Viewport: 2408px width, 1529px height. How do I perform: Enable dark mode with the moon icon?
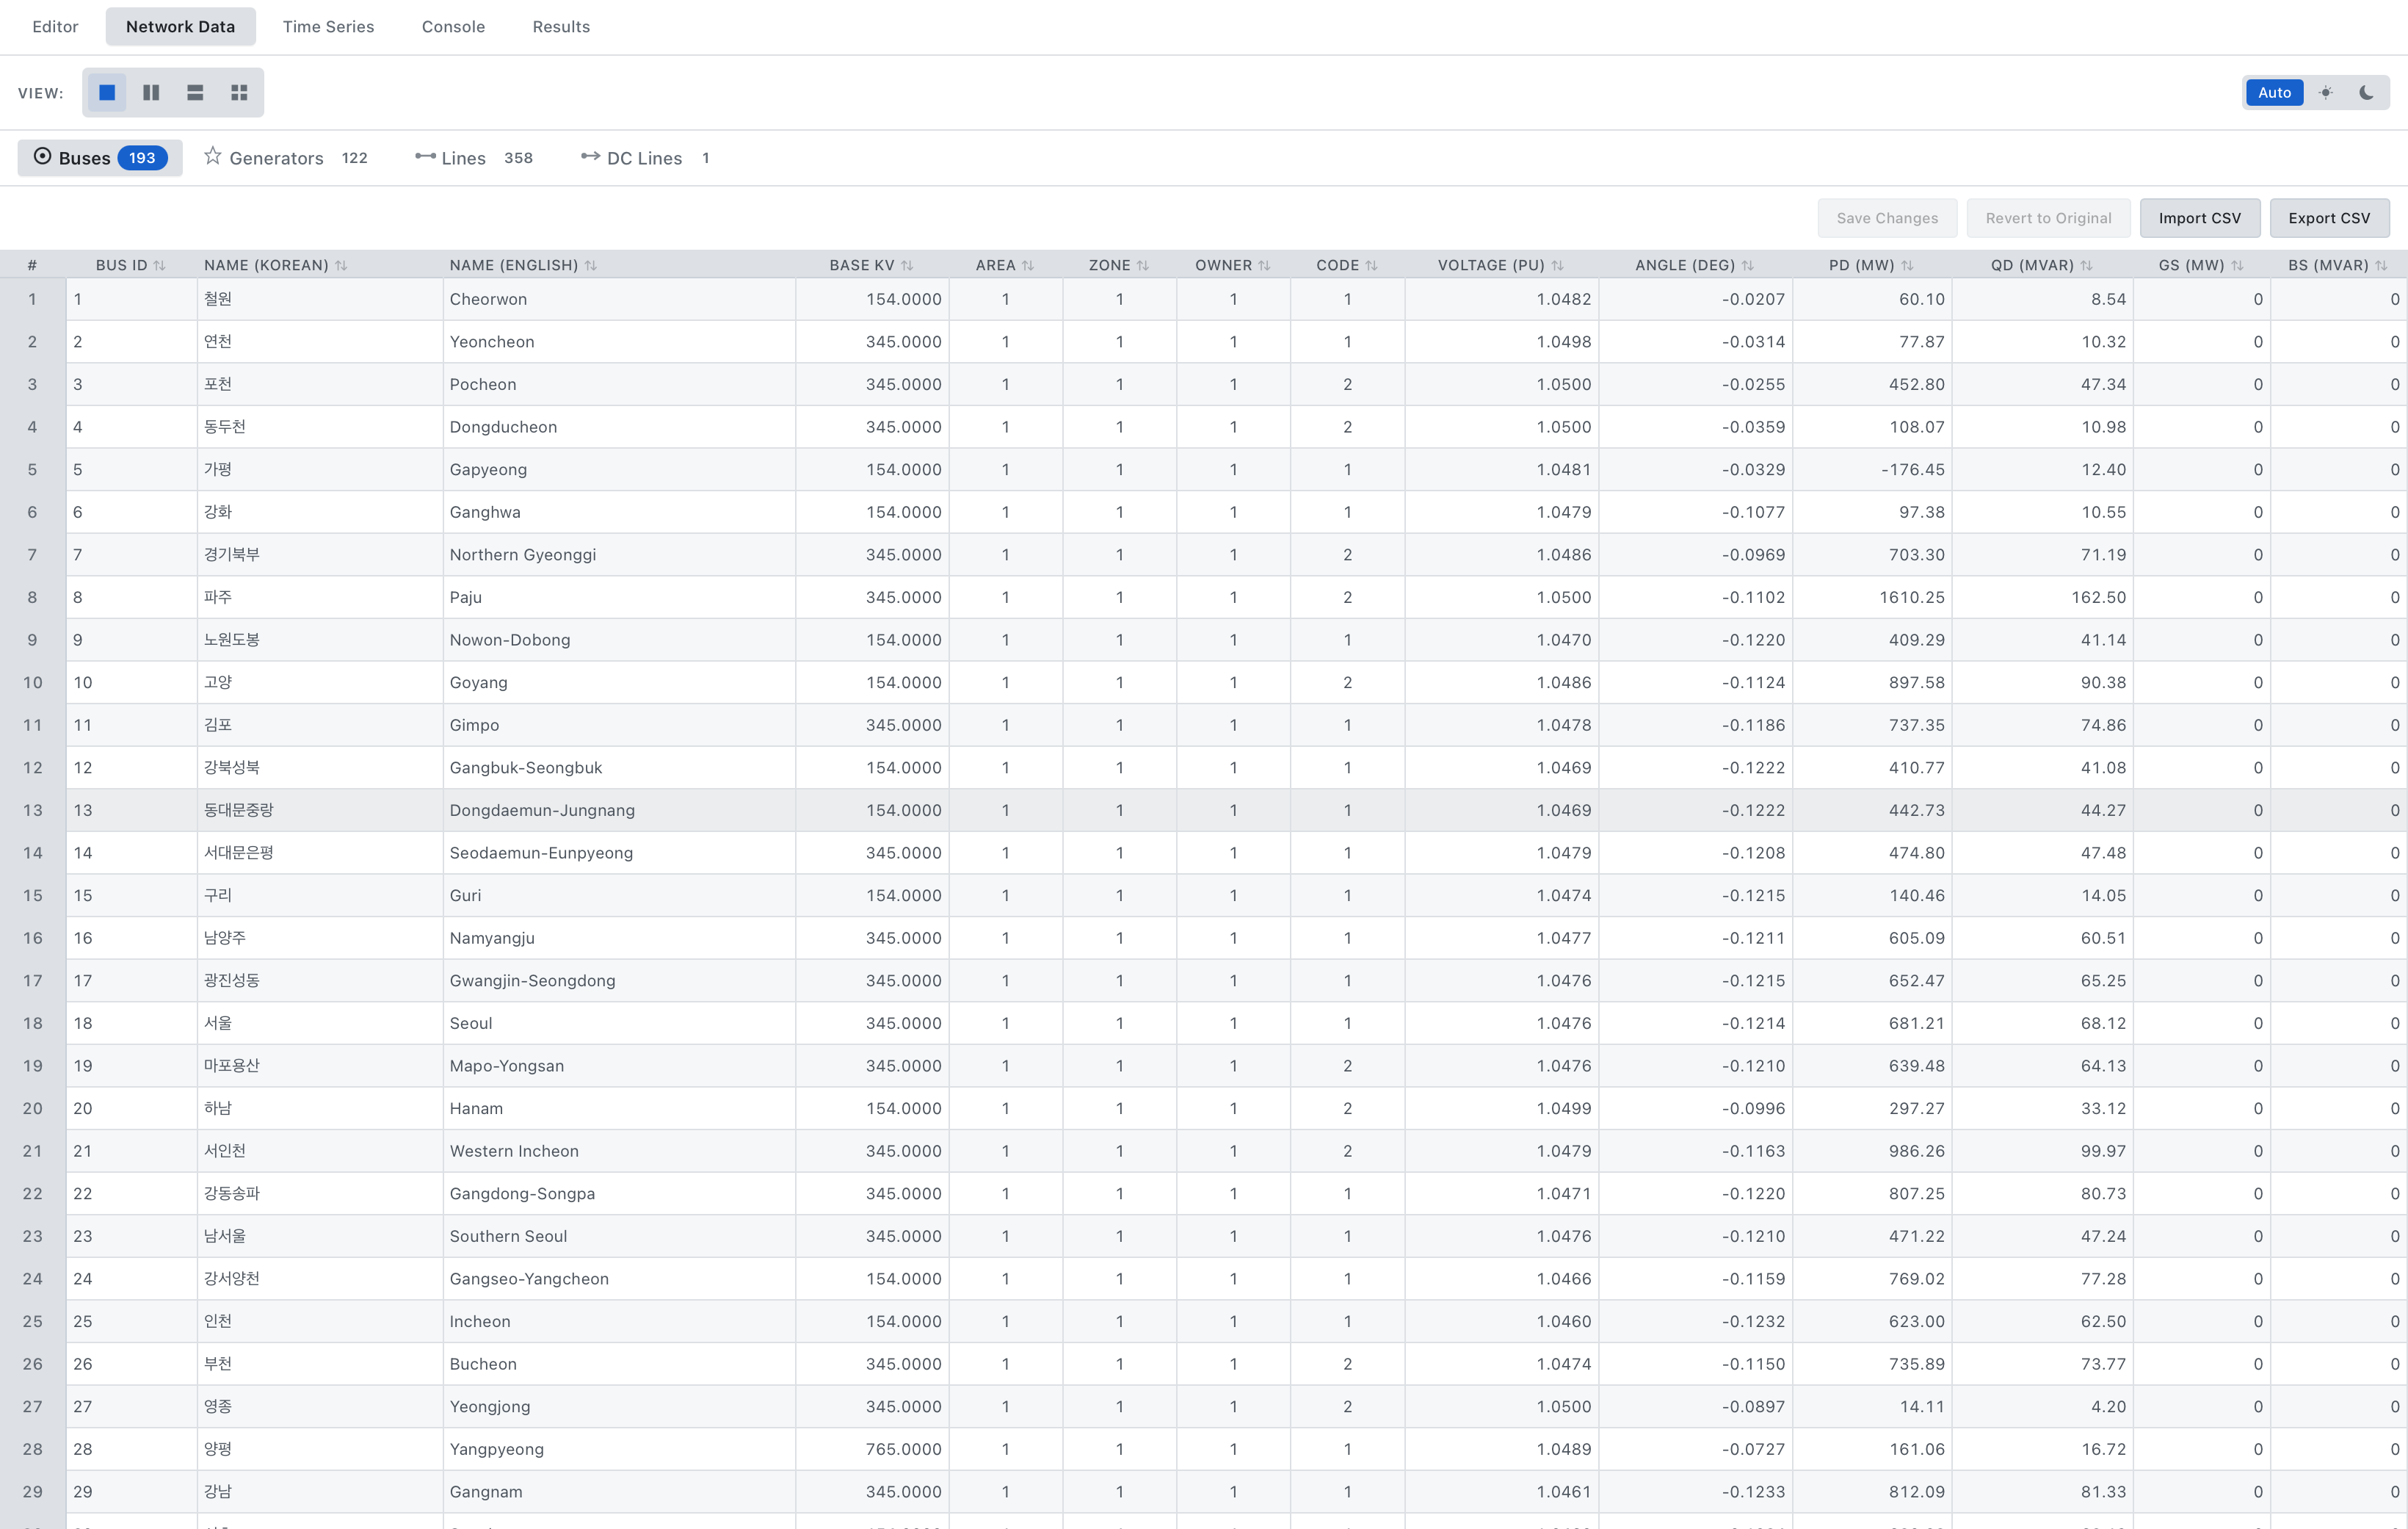click(2366, 92)
